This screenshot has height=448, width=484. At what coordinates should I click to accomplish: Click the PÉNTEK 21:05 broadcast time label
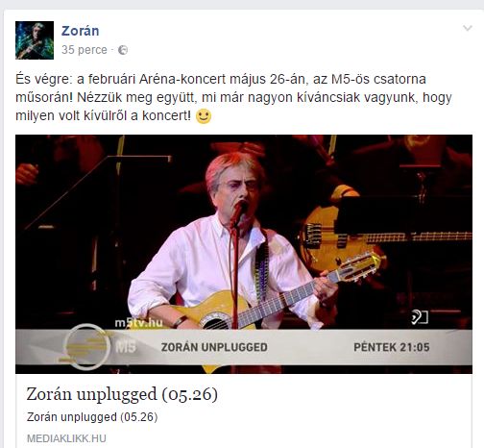click(392, 347)
